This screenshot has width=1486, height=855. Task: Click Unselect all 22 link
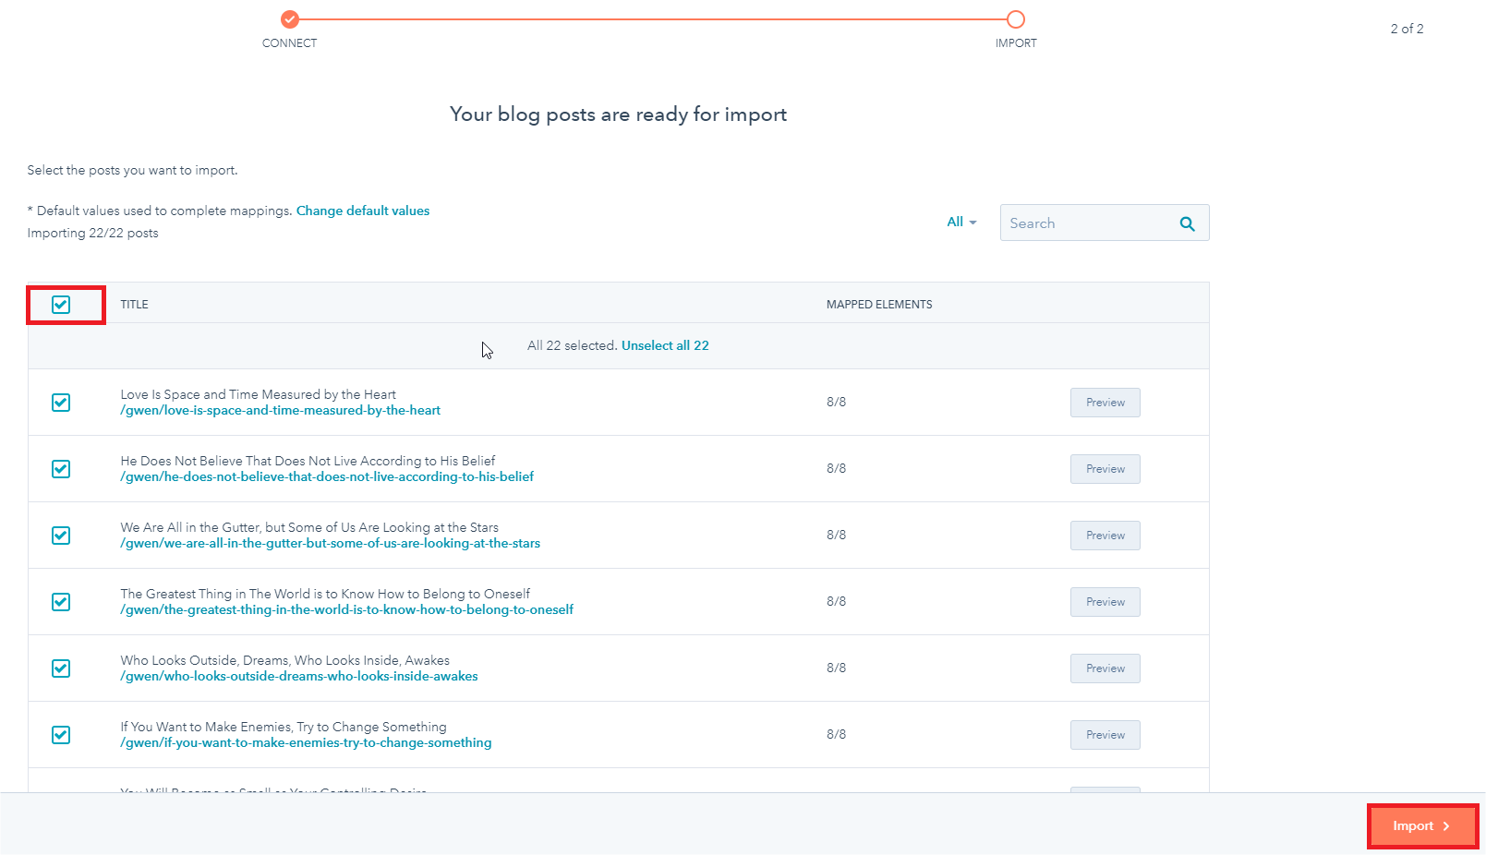(x=665, y=346)
